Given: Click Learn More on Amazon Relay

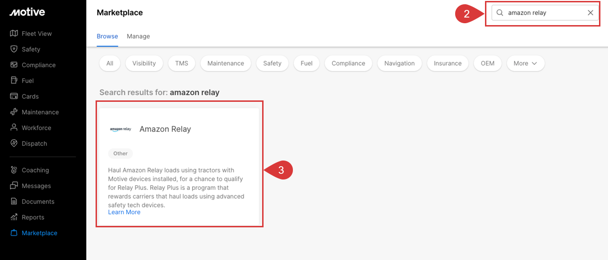Looking at the screenshot, I should click(x=124, y=212).
